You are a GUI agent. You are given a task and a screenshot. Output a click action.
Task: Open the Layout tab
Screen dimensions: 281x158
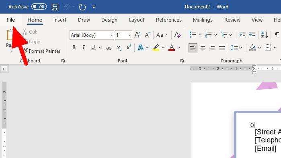coord(137,20)
